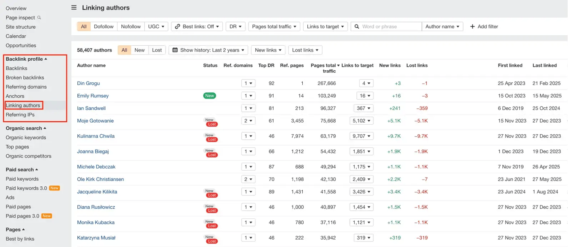Toggle the Lost authors filter
This screenshot has width=568, height=247.
pyautogui.click(x=157, y=50)
